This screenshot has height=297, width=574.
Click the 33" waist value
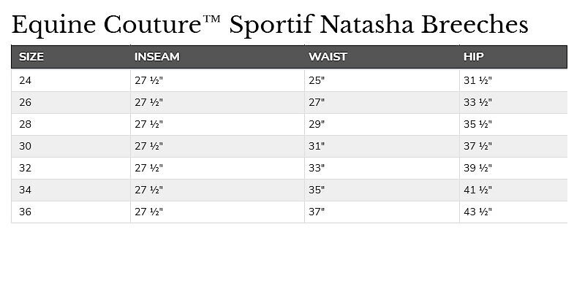point(317,168)
